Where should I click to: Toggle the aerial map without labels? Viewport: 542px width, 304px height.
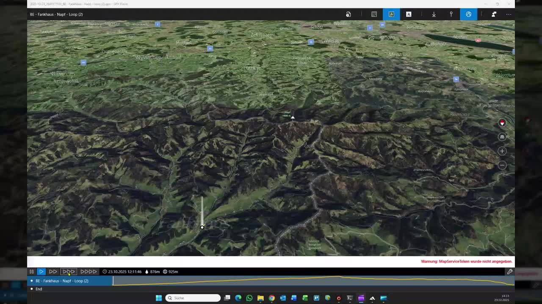pyautogui.click(x=374, y=14)
